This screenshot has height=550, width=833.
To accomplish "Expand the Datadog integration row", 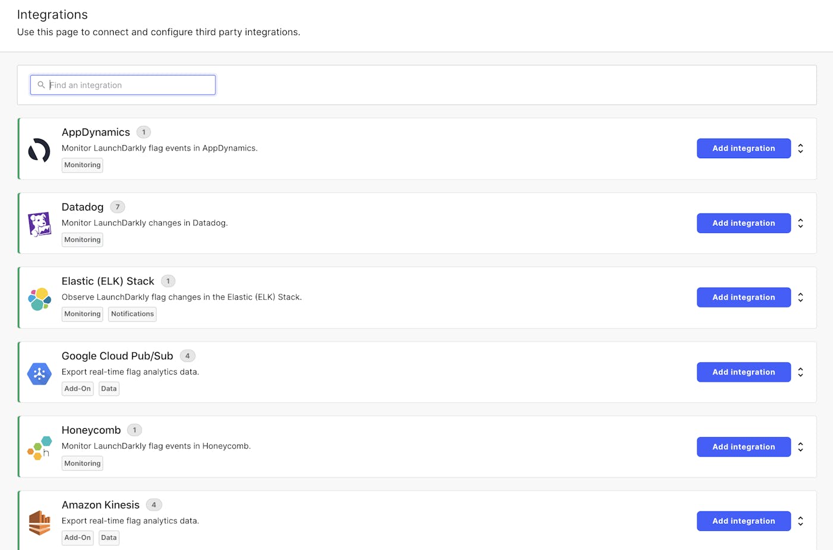I will pos(800,224).
